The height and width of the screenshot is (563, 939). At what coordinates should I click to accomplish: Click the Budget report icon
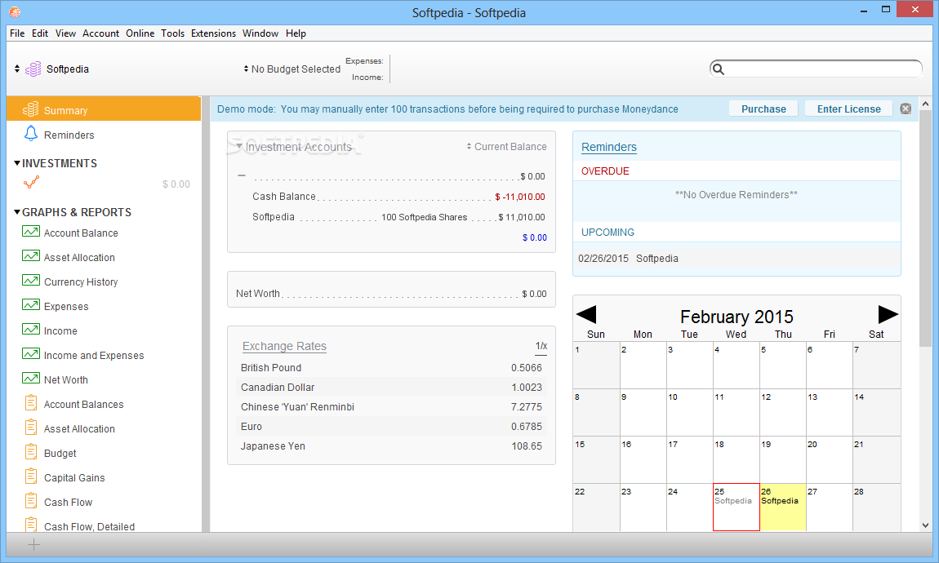[x=31, y=452]
